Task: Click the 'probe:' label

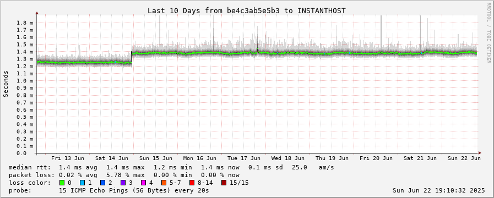Action: pyautogui.click(x=20, y=190)
